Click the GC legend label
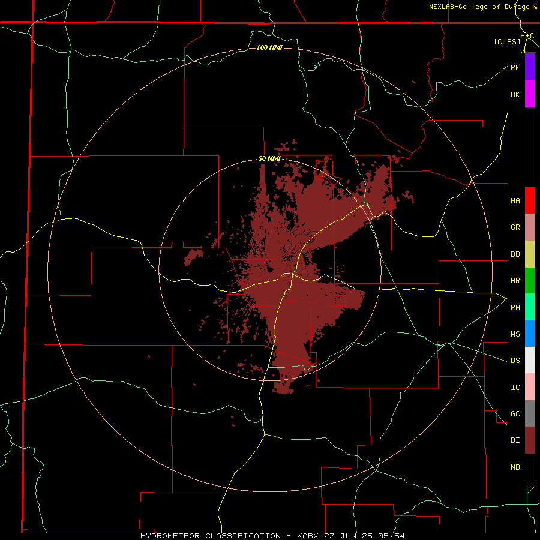This screenshot has height=540, width=540. pos(515,414)
